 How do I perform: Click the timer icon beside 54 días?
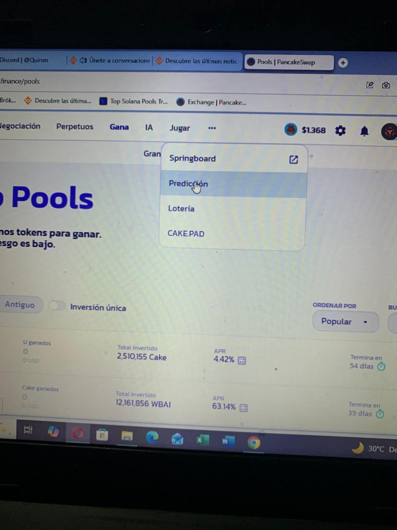(x=381, y=366)
